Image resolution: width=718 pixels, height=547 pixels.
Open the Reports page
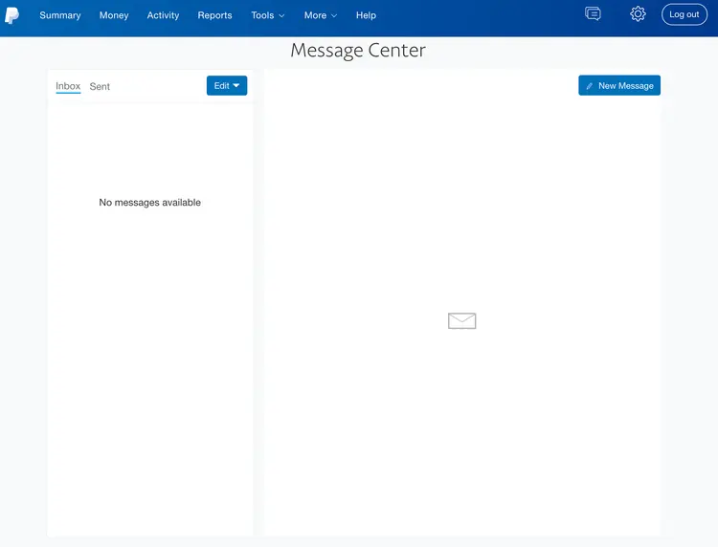(x=214, y=15)
